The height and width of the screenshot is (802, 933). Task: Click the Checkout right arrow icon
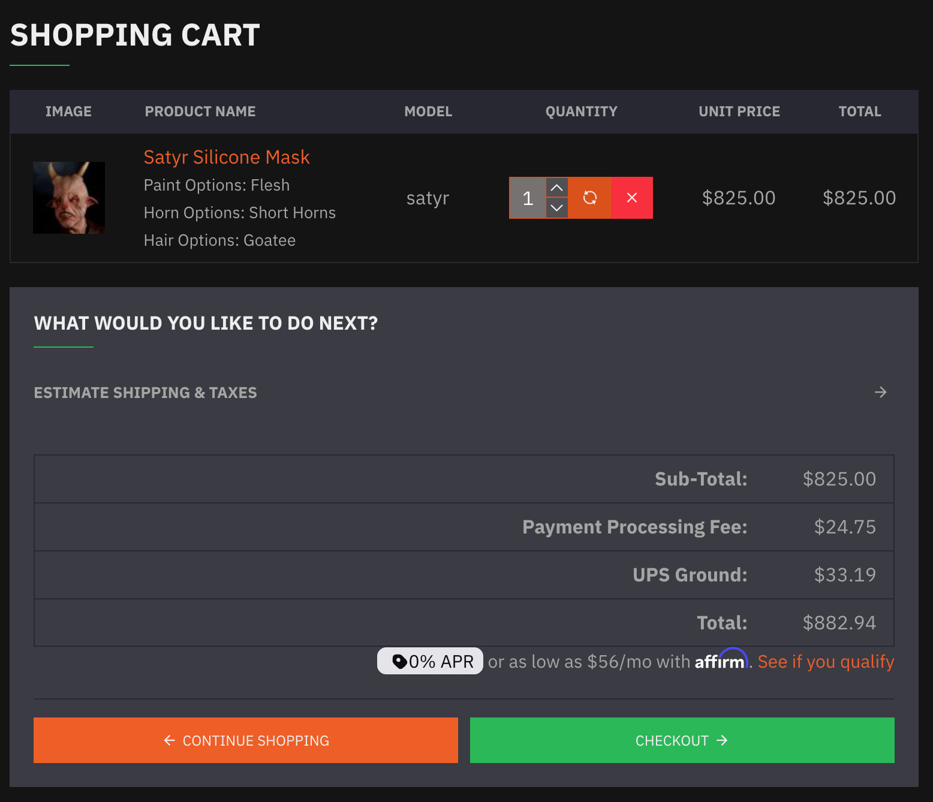(x=723, y=740)
